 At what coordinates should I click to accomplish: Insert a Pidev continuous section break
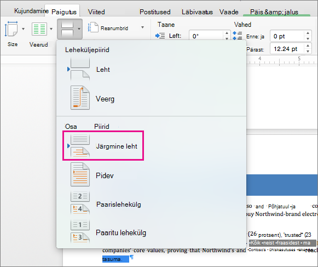tap(92, 175)
